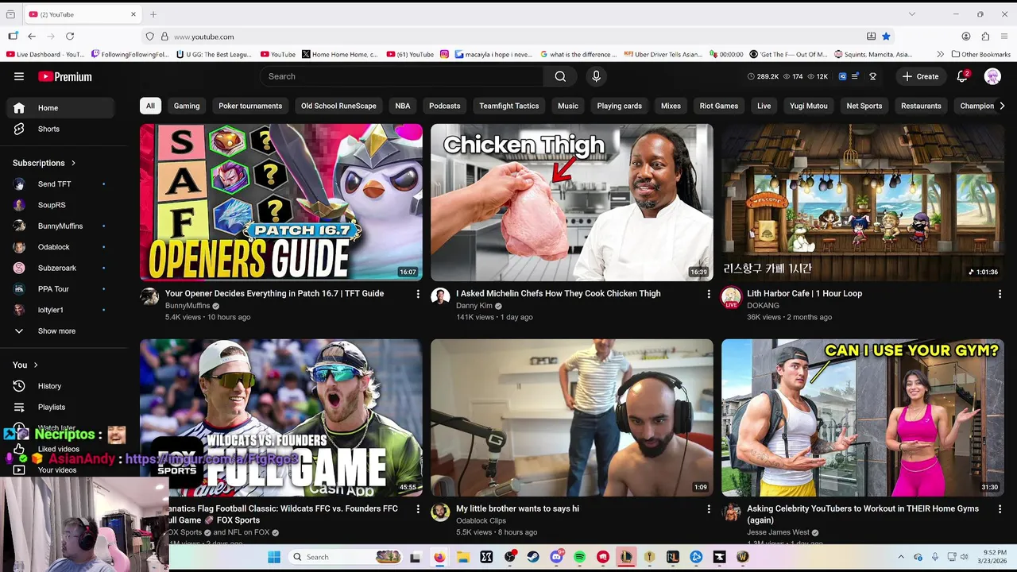Expand Subscriptions section chevron
The height and width of the screenshot is (572, 1017).
tap(73, 163)
